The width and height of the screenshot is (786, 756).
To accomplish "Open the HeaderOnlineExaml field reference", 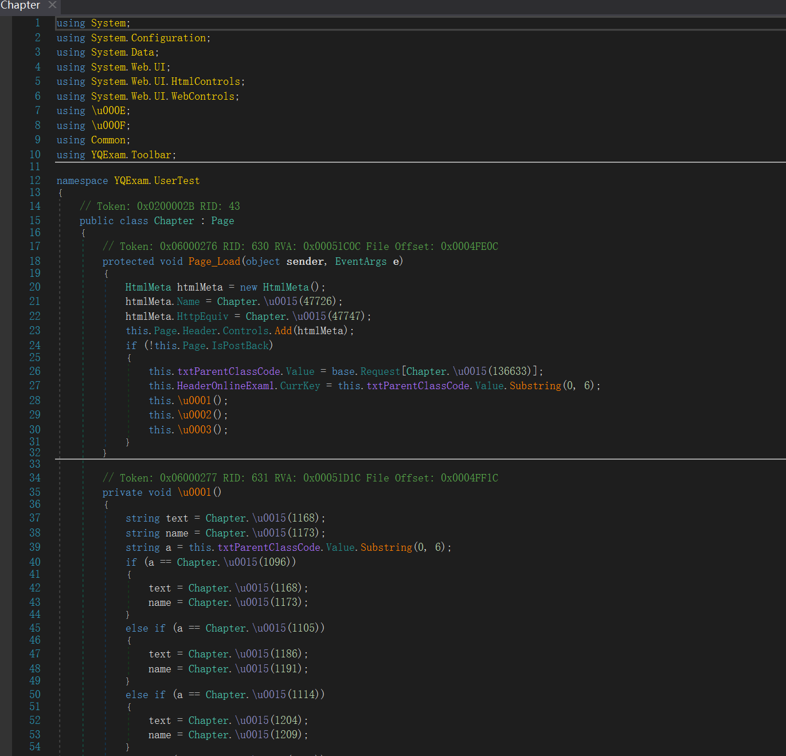I will coord(226,386).
